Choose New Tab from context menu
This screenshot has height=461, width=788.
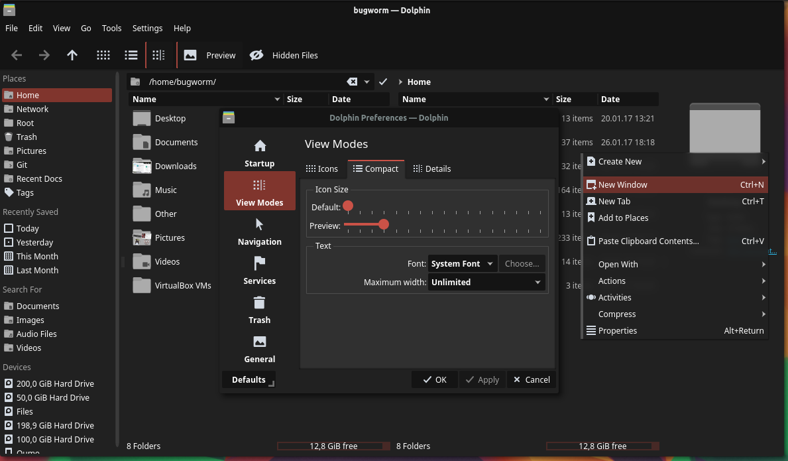675,202
